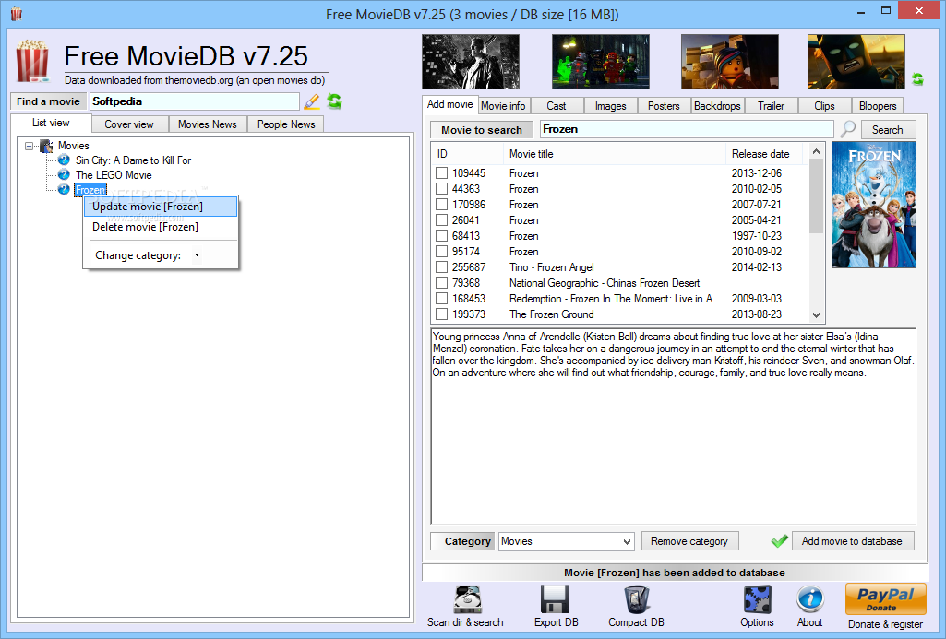The width and height of the screenshot is (946, 639).
Task: Click the PayPal Donate button
Action: 886,599
